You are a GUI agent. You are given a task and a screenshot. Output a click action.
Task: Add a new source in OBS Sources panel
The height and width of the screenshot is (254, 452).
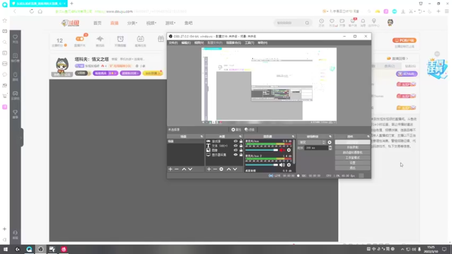click(208, 169)
